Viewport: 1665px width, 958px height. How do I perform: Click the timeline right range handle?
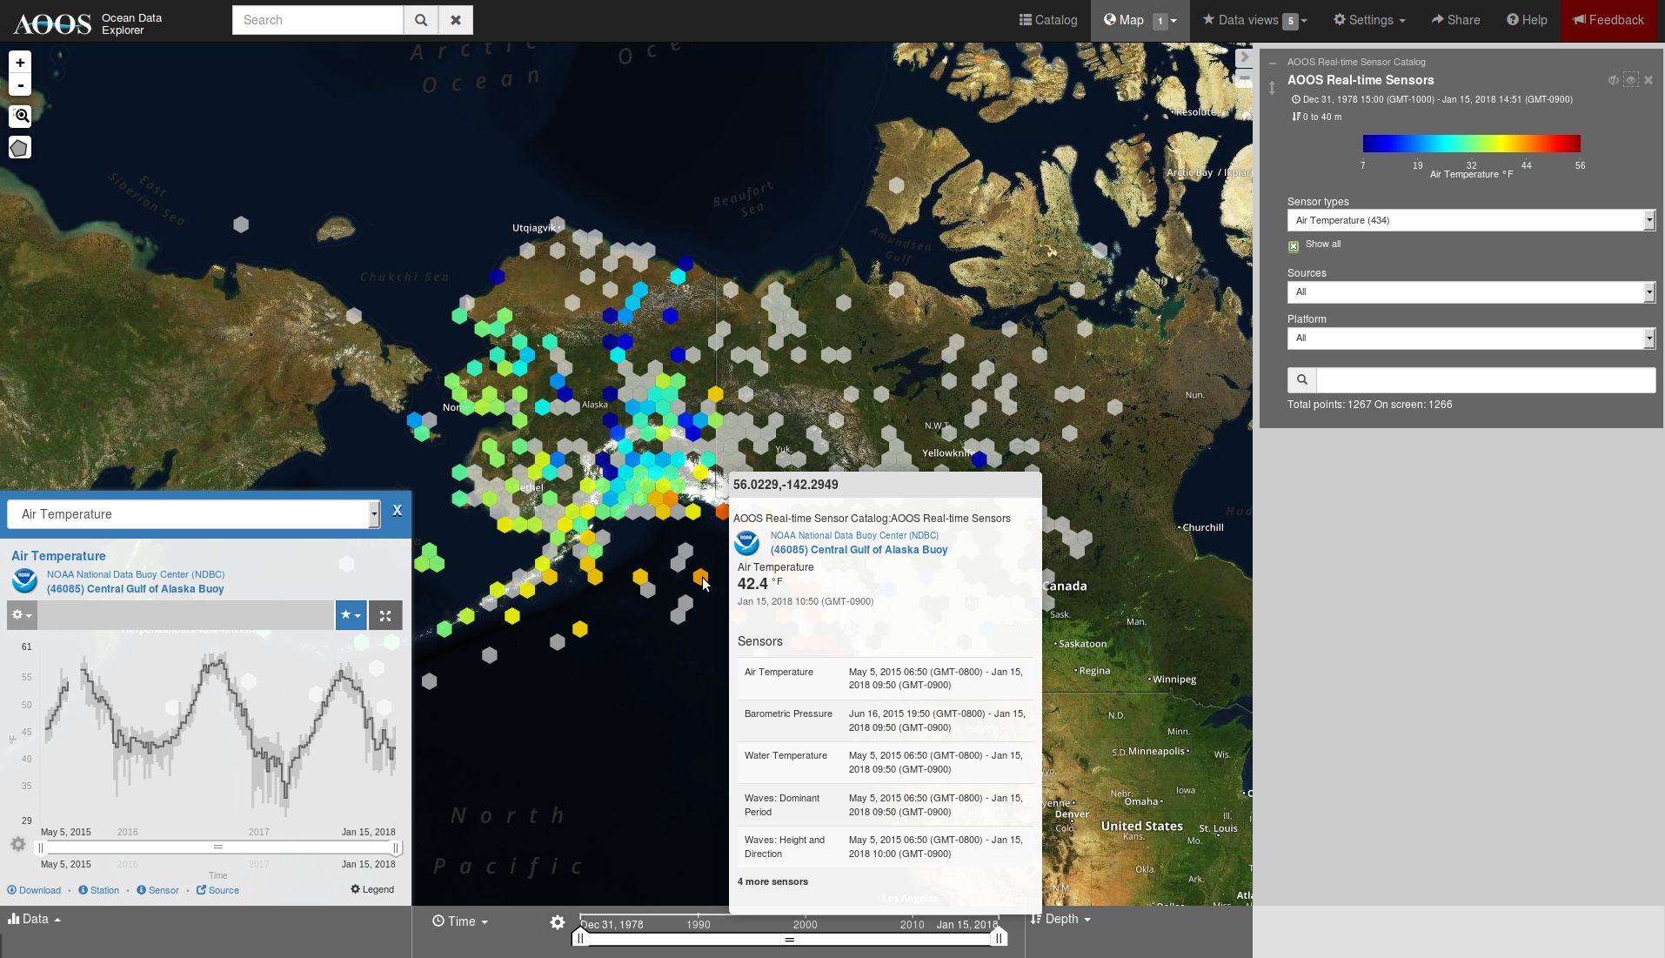click(1000, 938)
